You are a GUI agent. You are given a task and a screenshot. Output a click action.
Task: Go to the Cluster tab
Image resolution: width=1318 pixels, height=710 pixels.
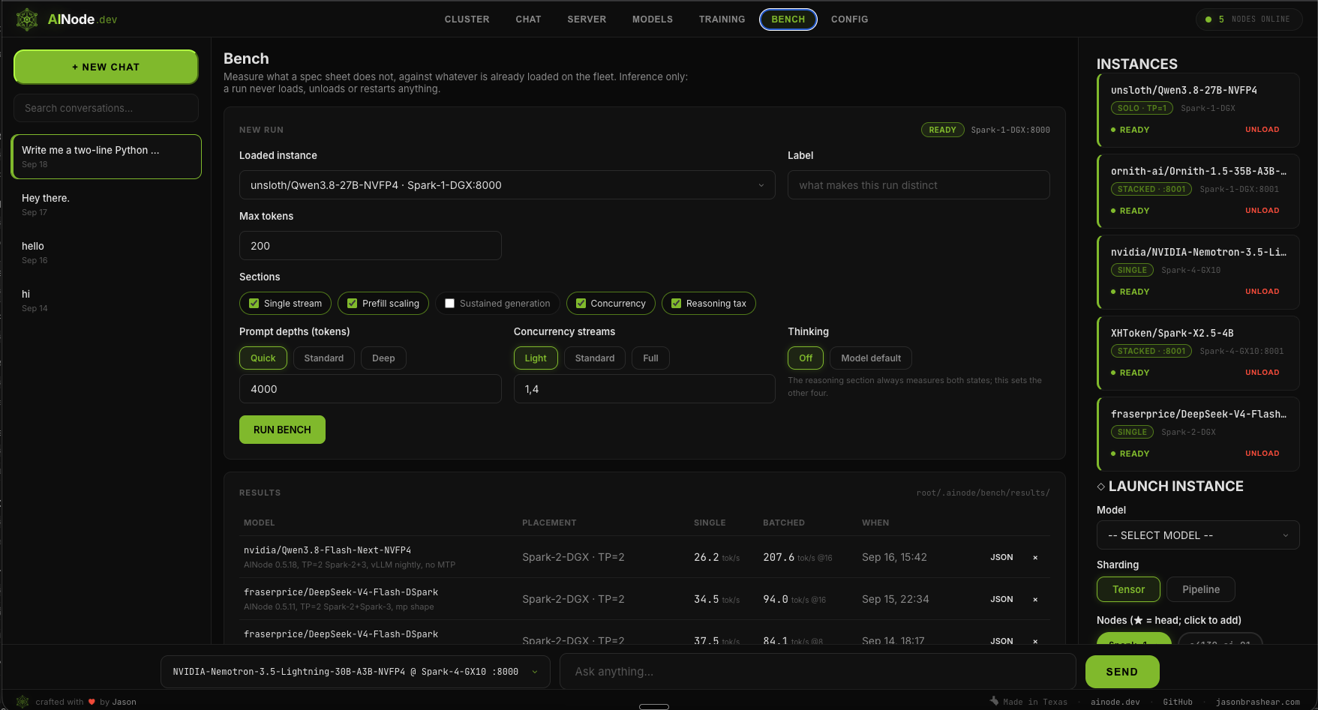click(467, 19)
